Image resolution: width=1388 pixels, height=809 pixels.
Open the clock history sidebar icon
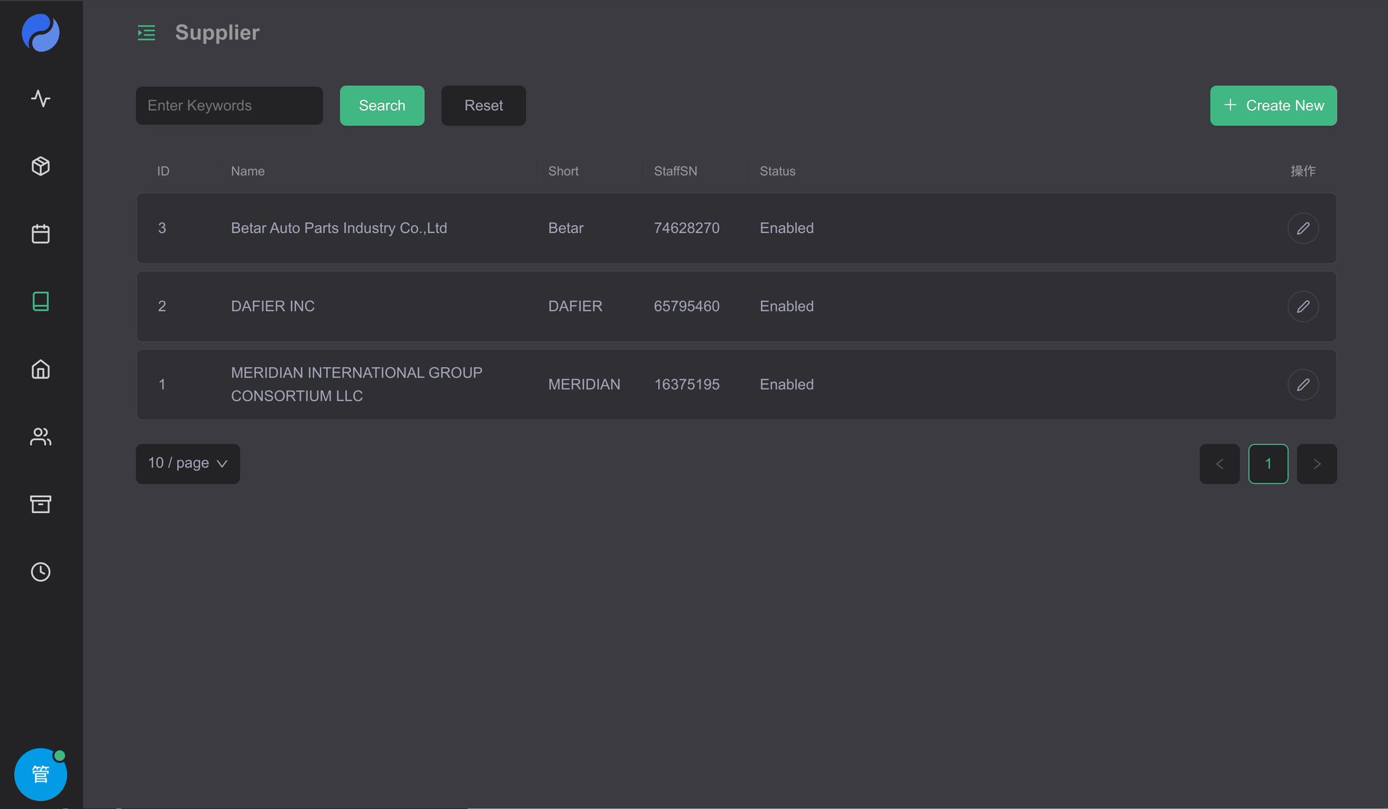41,572
